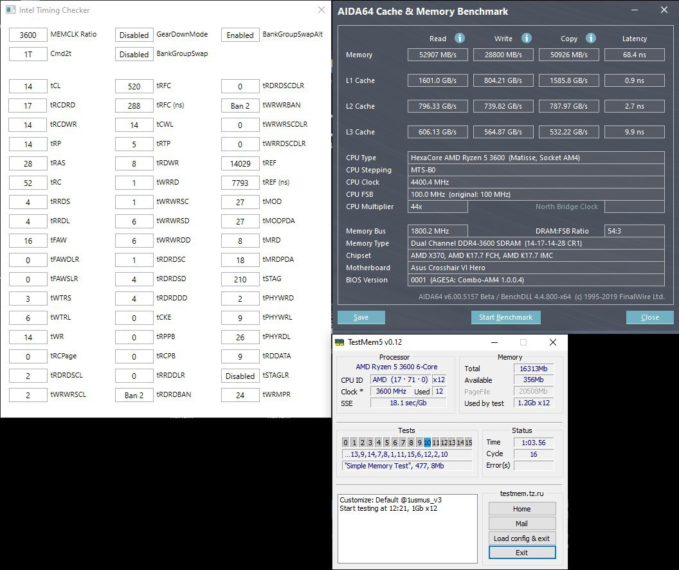Click the tREF (ns) value 7793
679x570 pixels.
point(240,182)
